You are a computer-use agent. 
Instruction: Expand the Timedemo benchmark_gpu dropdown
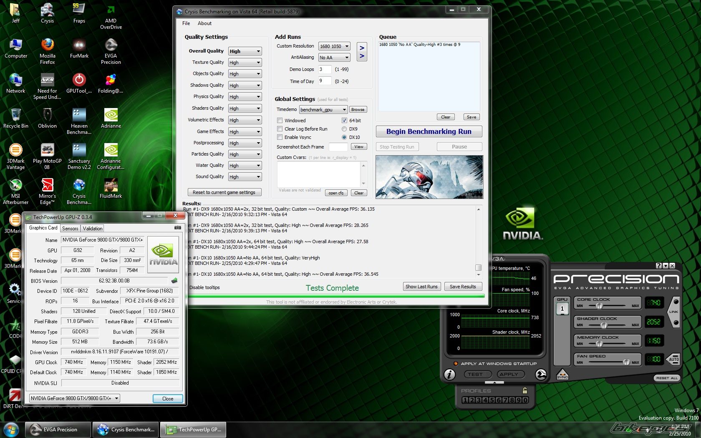click(x=323, y=110)
